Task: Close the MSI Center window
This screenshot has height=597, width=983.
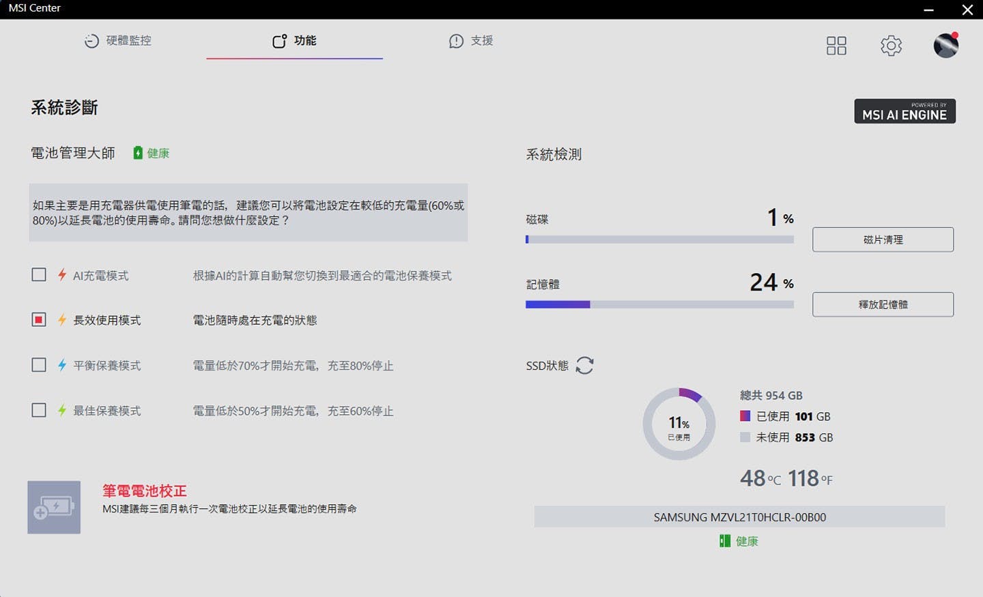Action: click(967, 10)
